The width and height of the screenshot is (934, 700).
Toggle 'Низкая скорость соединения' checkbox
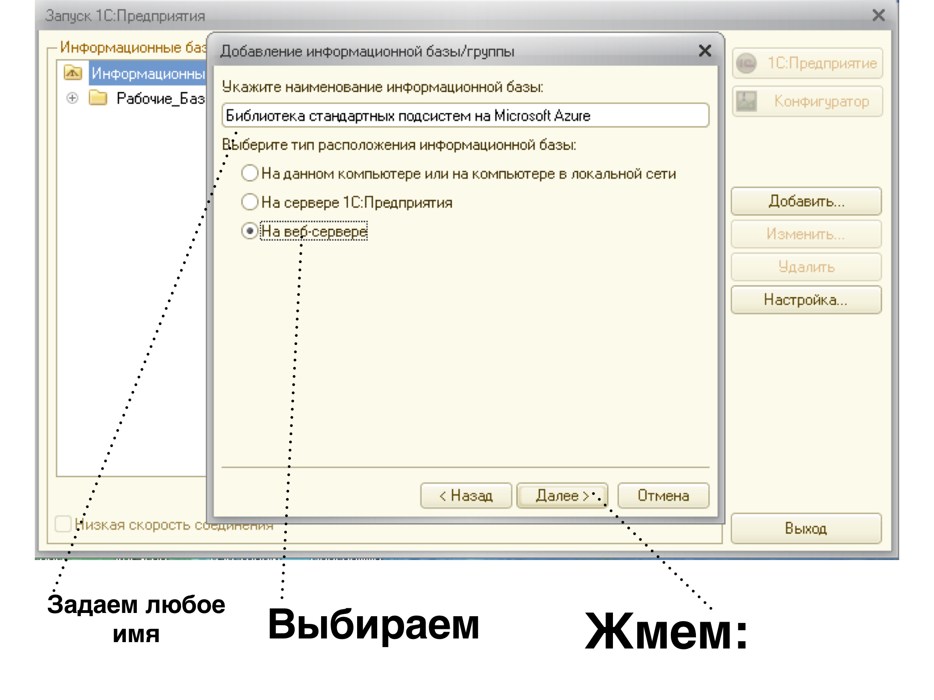point(63,524)
